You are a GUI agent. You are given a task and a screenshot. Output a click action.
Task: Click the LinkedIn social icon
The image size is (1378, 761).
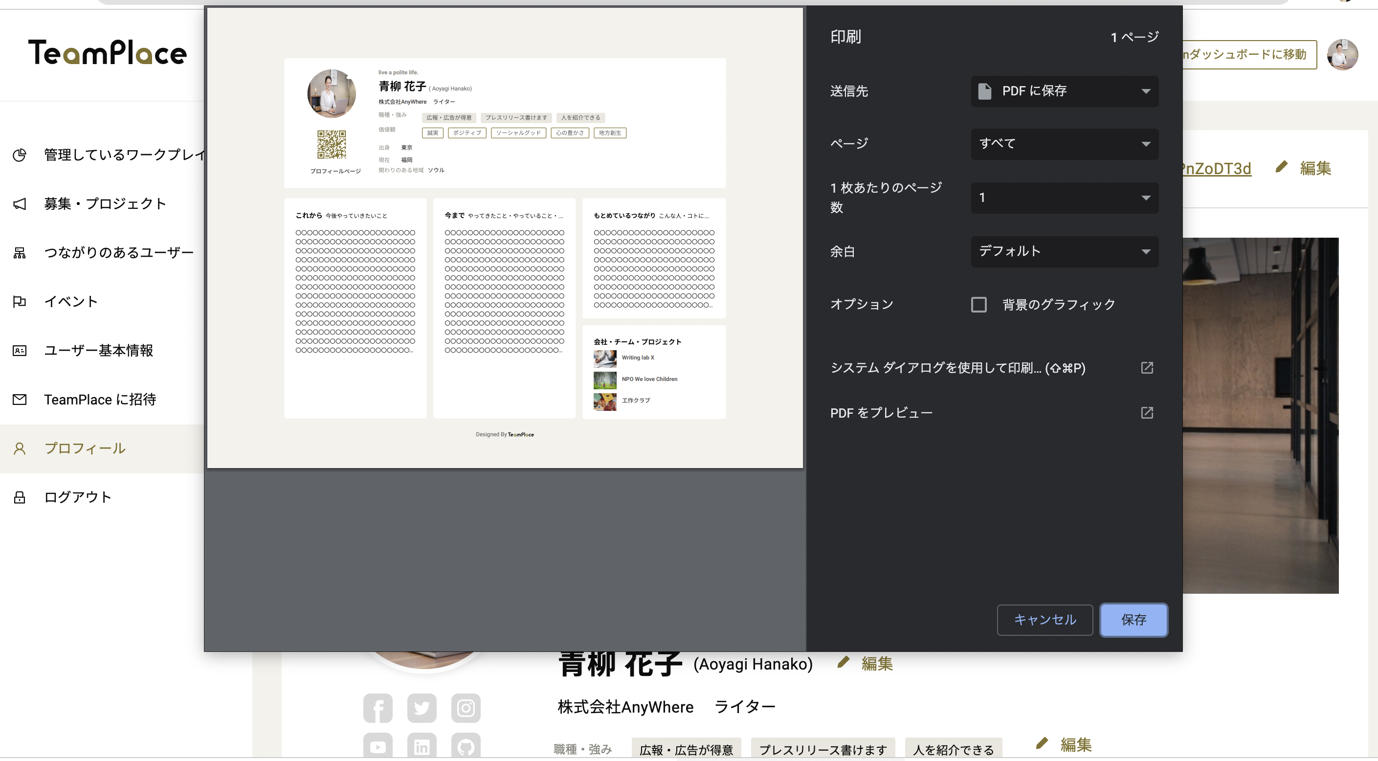pyautogui.click(x=422, y=746)
